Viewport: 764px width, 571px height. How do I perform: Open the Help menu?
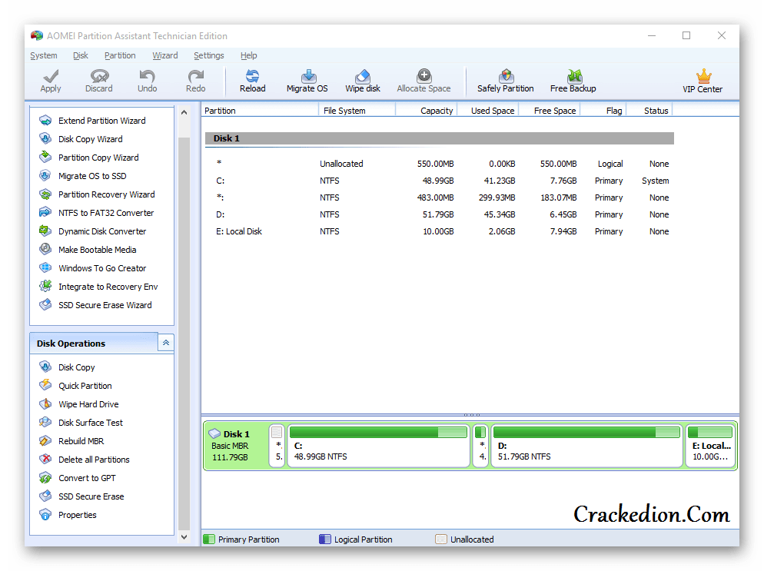pyautogui.click(x=248, y=55)
